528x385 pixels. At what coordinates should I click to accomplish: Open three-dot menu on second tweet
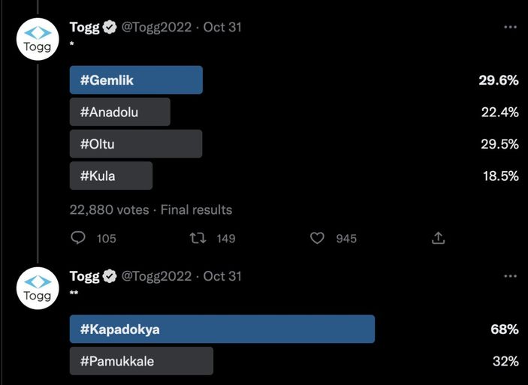[x=510, y=276]
